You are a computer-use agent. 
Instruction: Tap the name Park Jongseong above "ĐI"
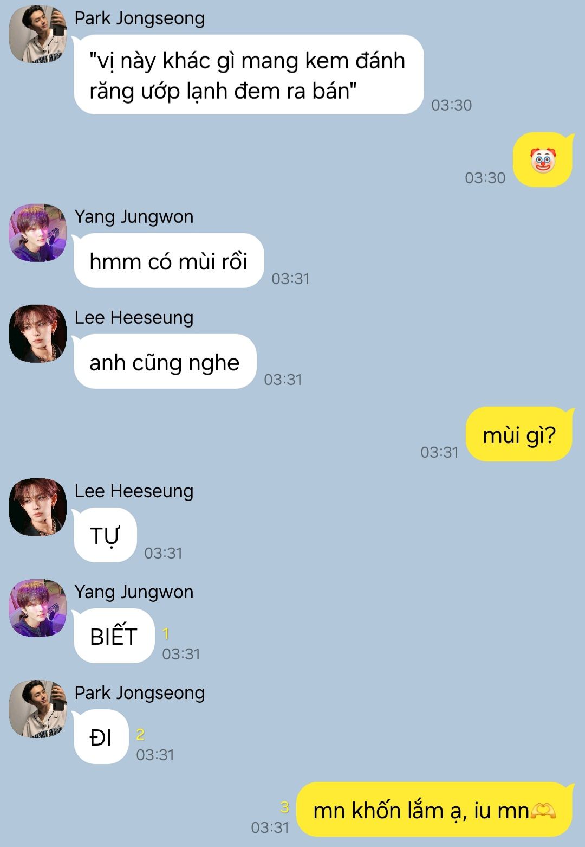(x=140, y=692)
